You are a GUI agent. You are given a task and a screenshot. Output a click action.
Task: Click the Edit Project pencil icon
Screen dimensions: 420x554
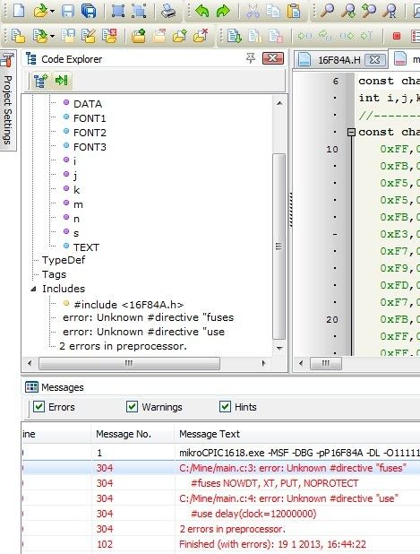point(89,36)
